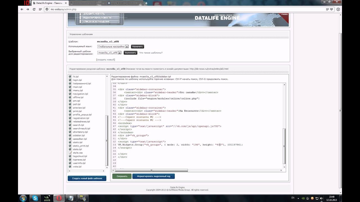Open topnews.tpl template file
The image size is (360, 202).
coord(79,160)
